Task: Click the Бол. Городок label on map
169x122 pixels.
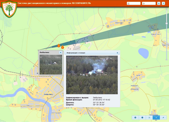Action: (56, 113)
